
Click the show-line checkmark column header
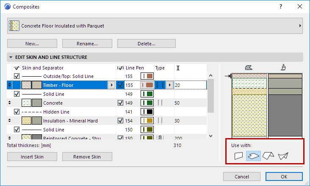tap(17, 68)
